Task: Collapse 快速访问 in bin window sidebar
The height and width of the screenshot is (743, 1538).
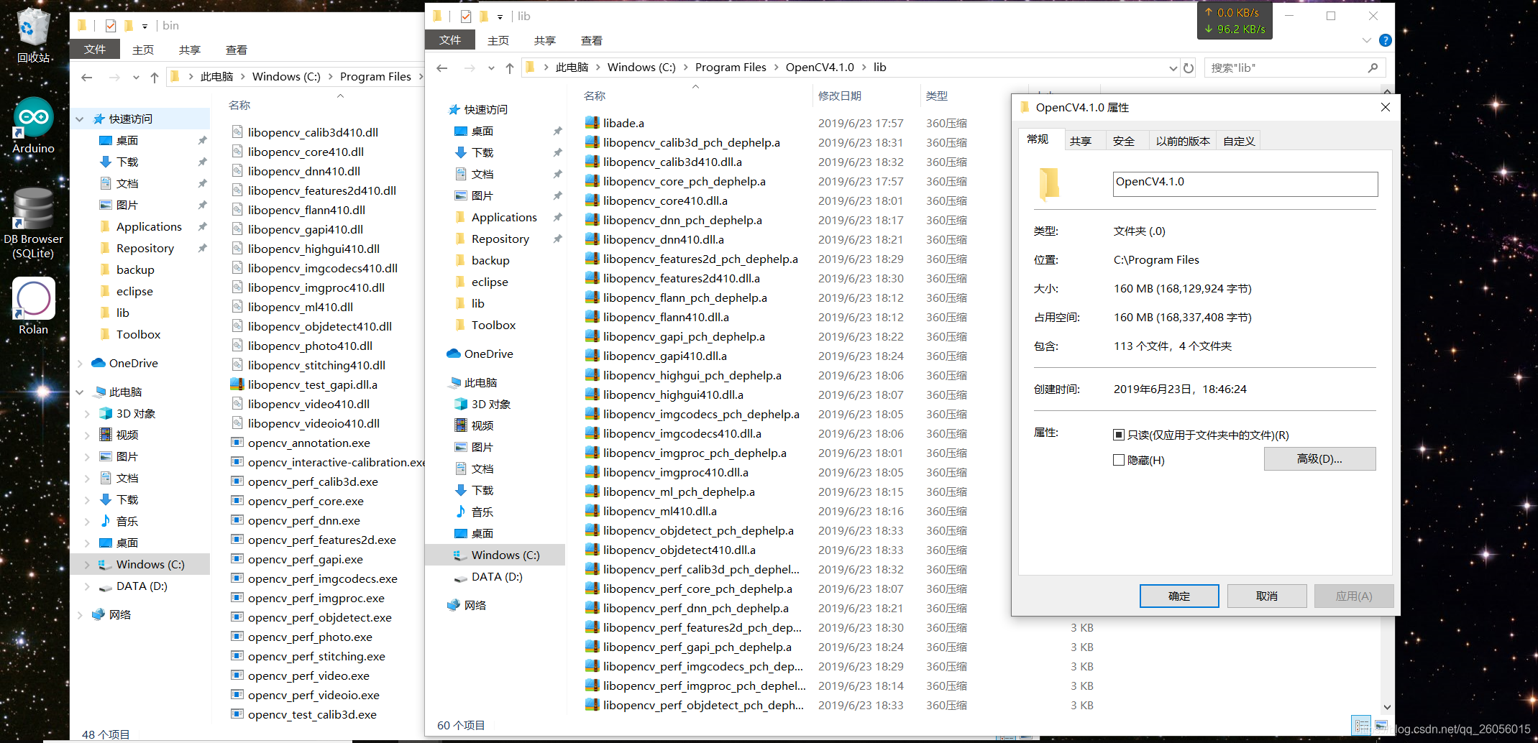Action: point(80,119)
